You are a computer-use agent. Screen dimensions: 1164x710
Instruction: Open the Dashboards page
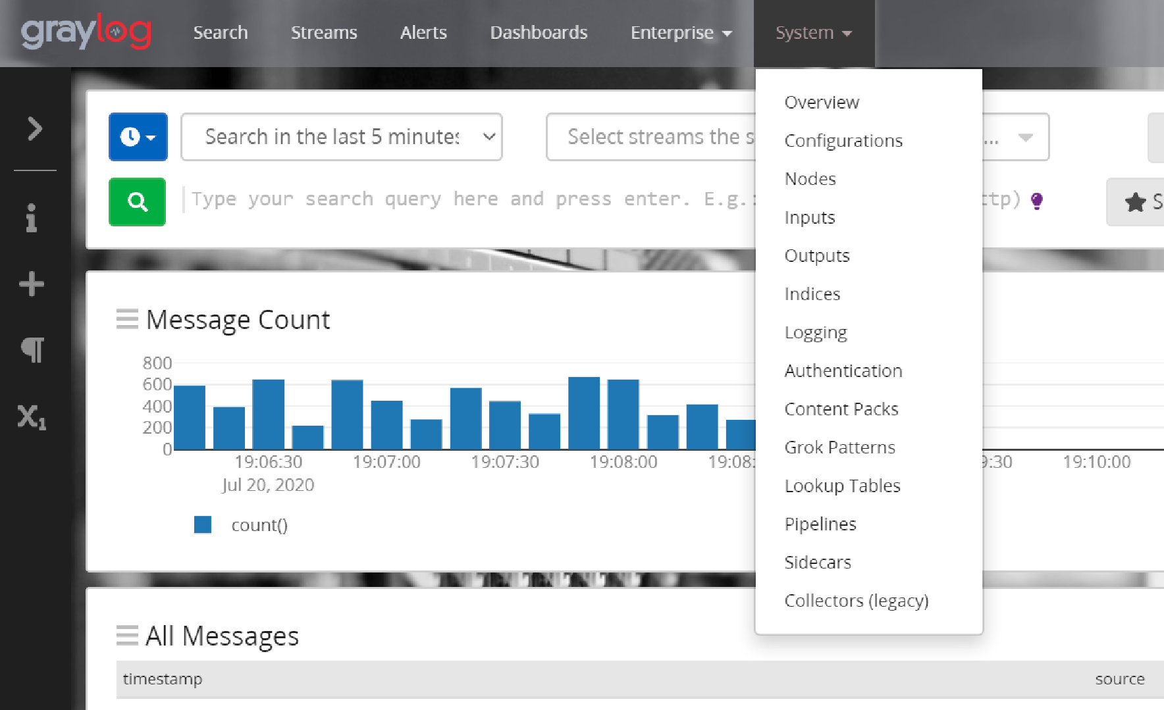[x=539, y=32]
